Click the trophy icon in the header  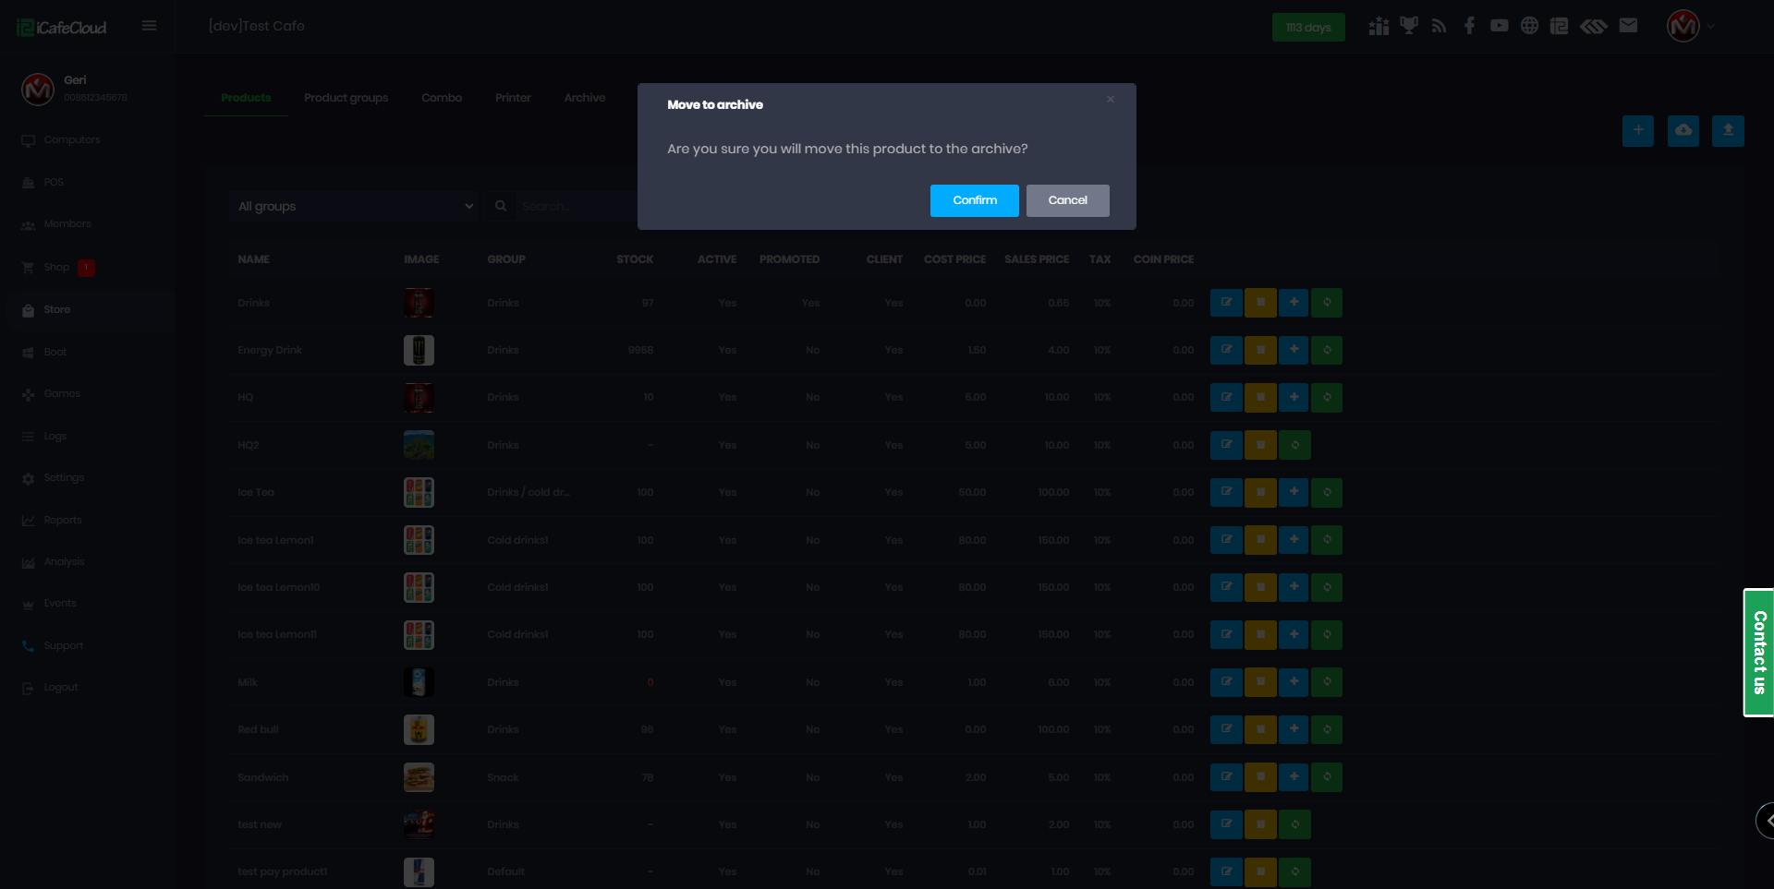(1408, 26)
